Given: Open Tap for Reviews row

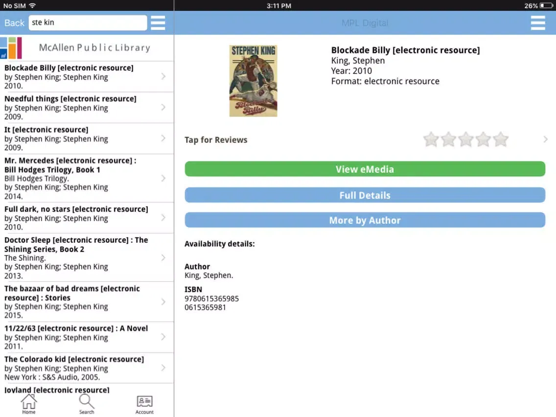Looking at the screenshot, I should click(365, 139).
